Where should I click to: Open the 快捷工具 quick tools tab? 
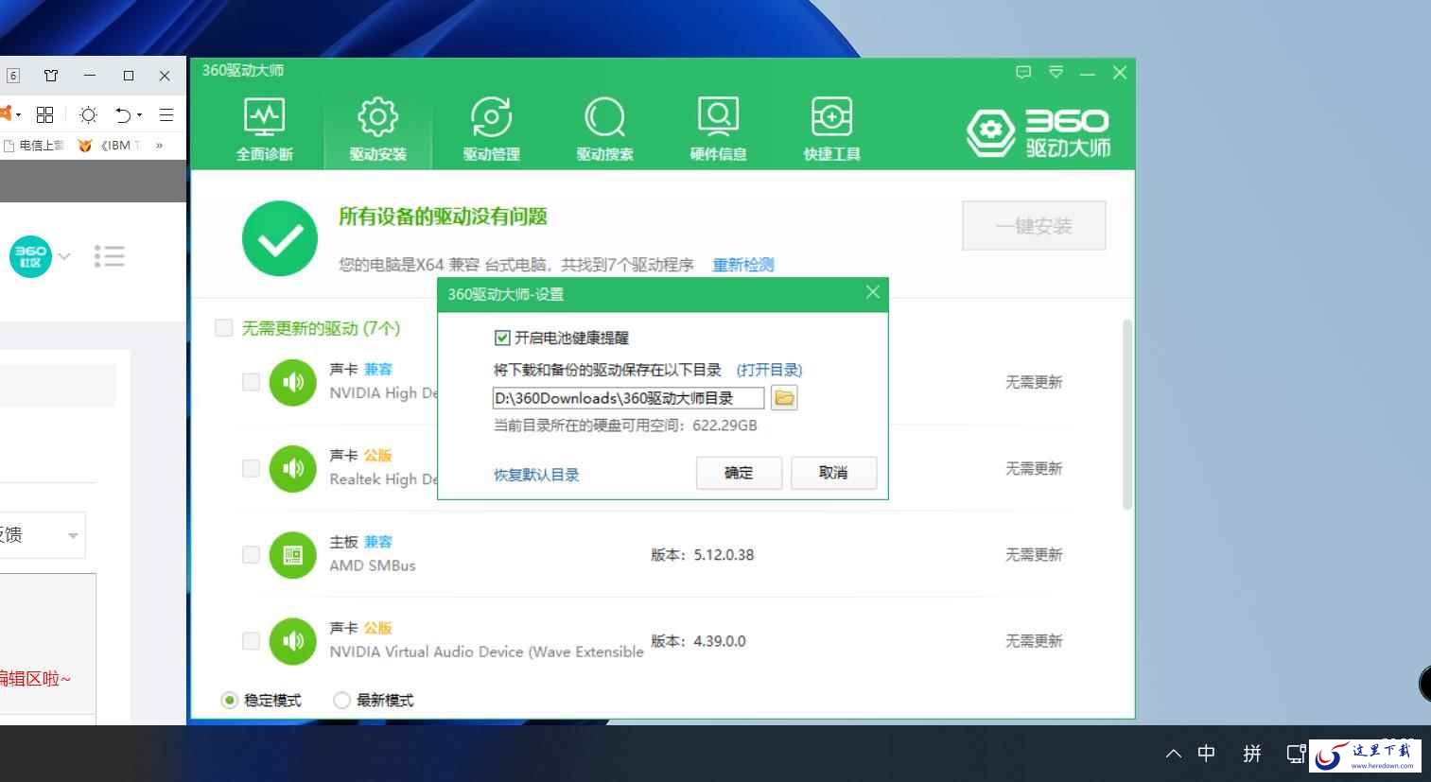tap(832, 129)
